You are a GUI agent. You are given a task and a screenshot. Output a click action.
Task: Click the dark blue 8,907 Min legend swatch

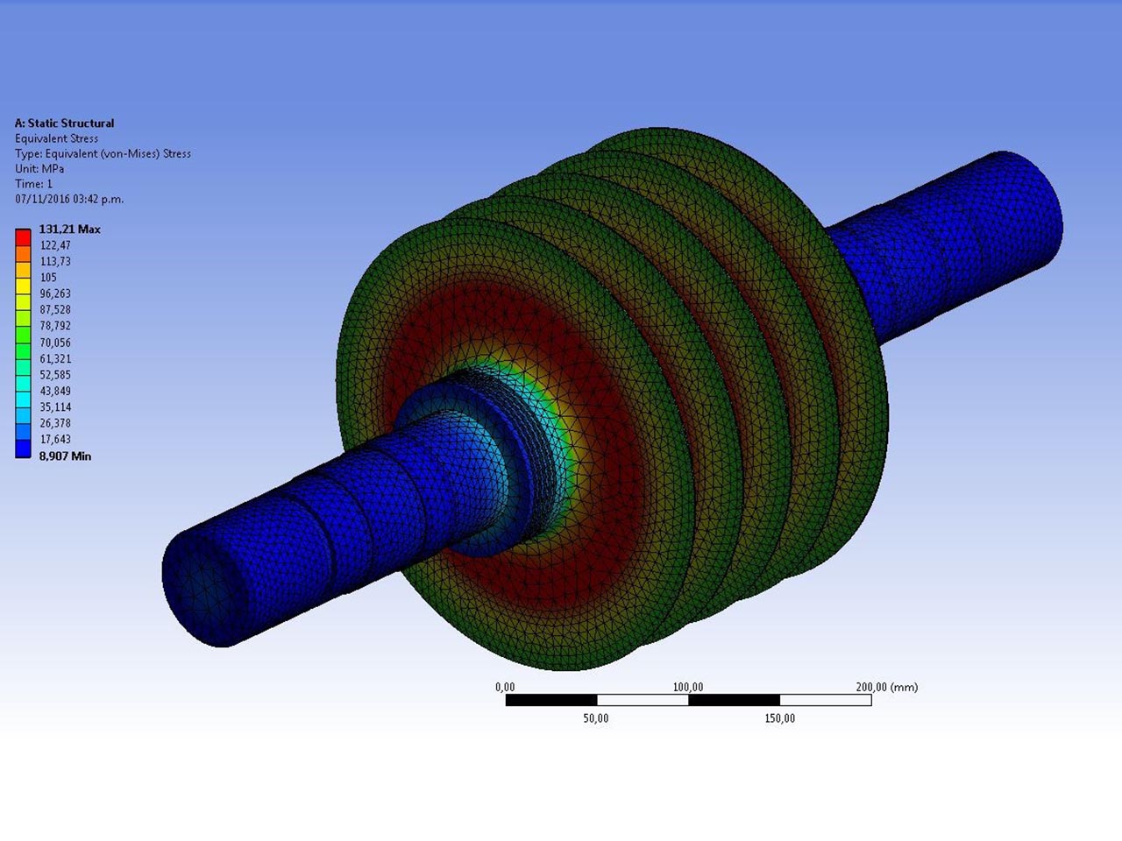(23, 449)
